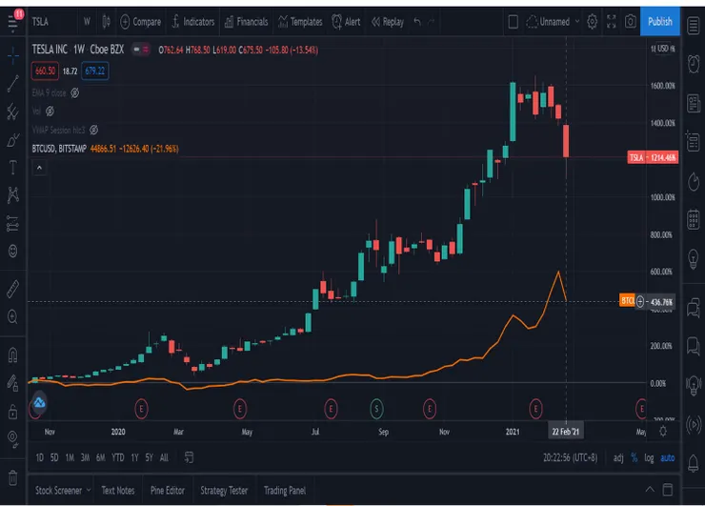
Task: Select the trend line drawing tool
Action: (x=12, y=84)
